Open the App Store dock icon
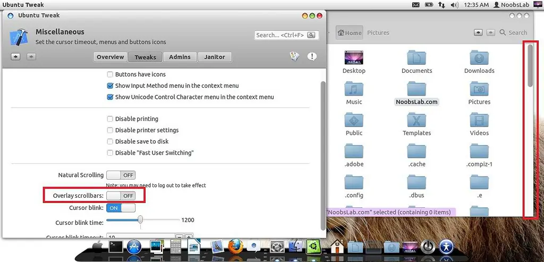Screen dimensions: 544x262 click(x=133, y=247)
